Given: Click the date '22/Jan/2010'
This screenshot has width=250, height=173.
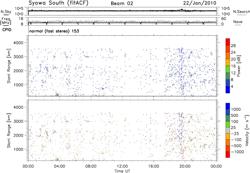Looking at the screenshot, I should (200, 3).
